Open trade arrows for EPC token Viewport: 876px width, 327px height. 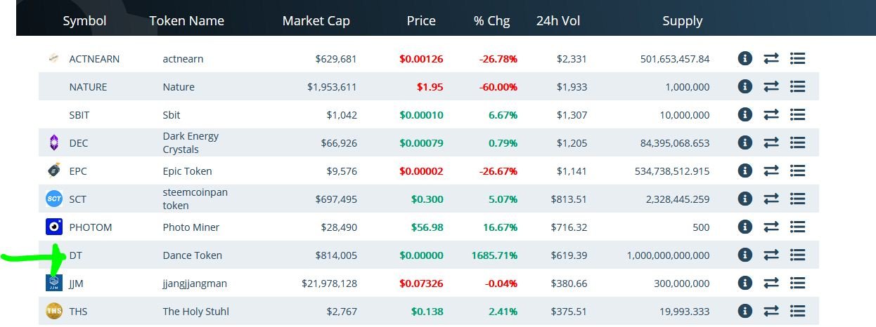click(x=771, y=171)
